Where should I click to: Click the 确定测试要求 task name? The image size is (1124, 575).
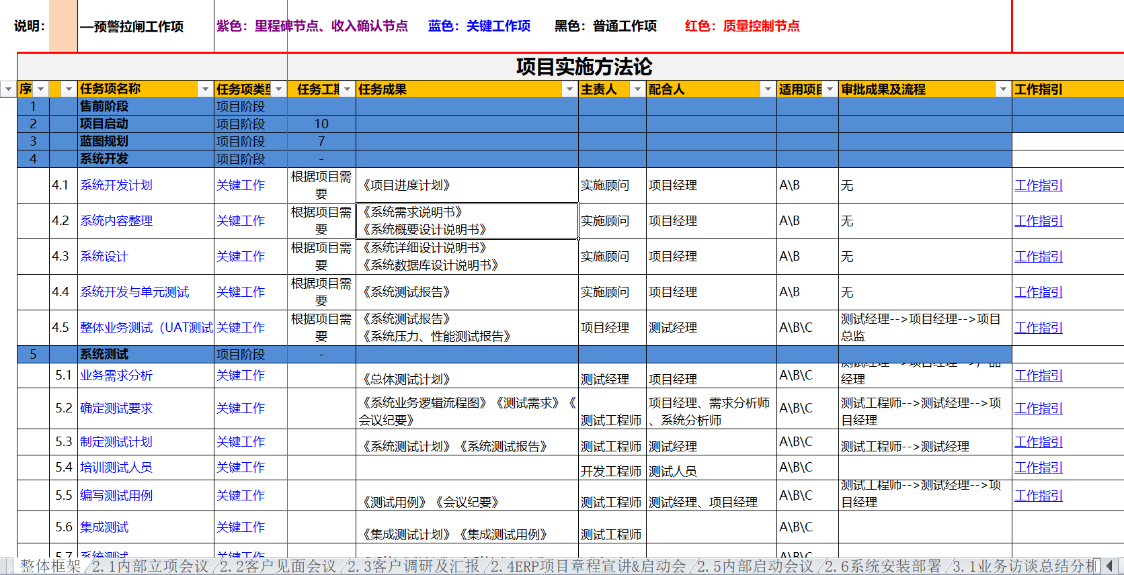(116, 408)
